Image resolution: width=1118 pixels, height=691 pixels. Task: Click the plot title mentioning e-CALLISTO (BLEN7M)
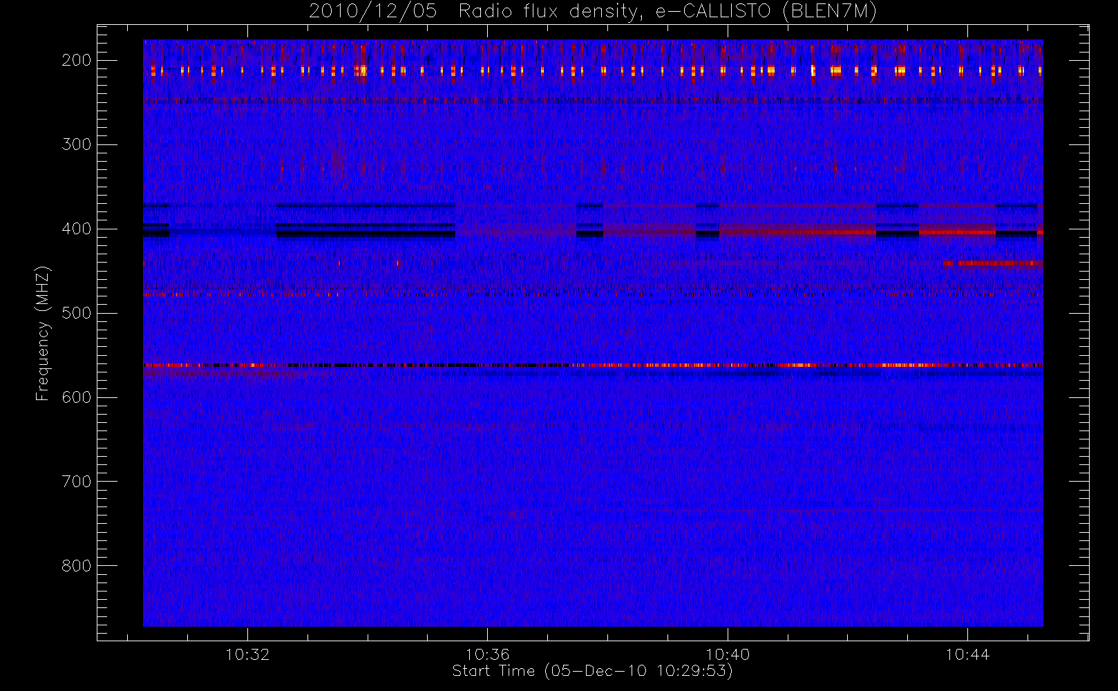[593, 12]
